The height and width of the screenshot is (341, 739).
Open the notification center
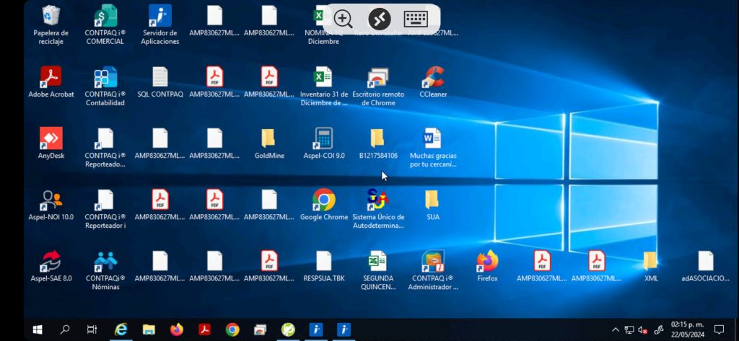[x=719, y=329]
